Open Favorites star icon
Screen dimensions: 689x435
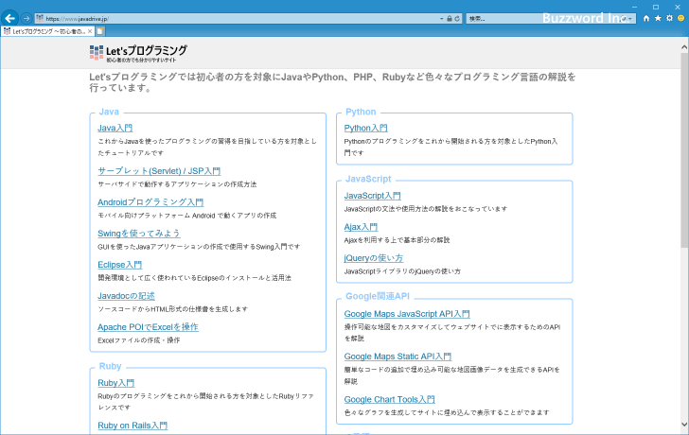click(658, 18)
